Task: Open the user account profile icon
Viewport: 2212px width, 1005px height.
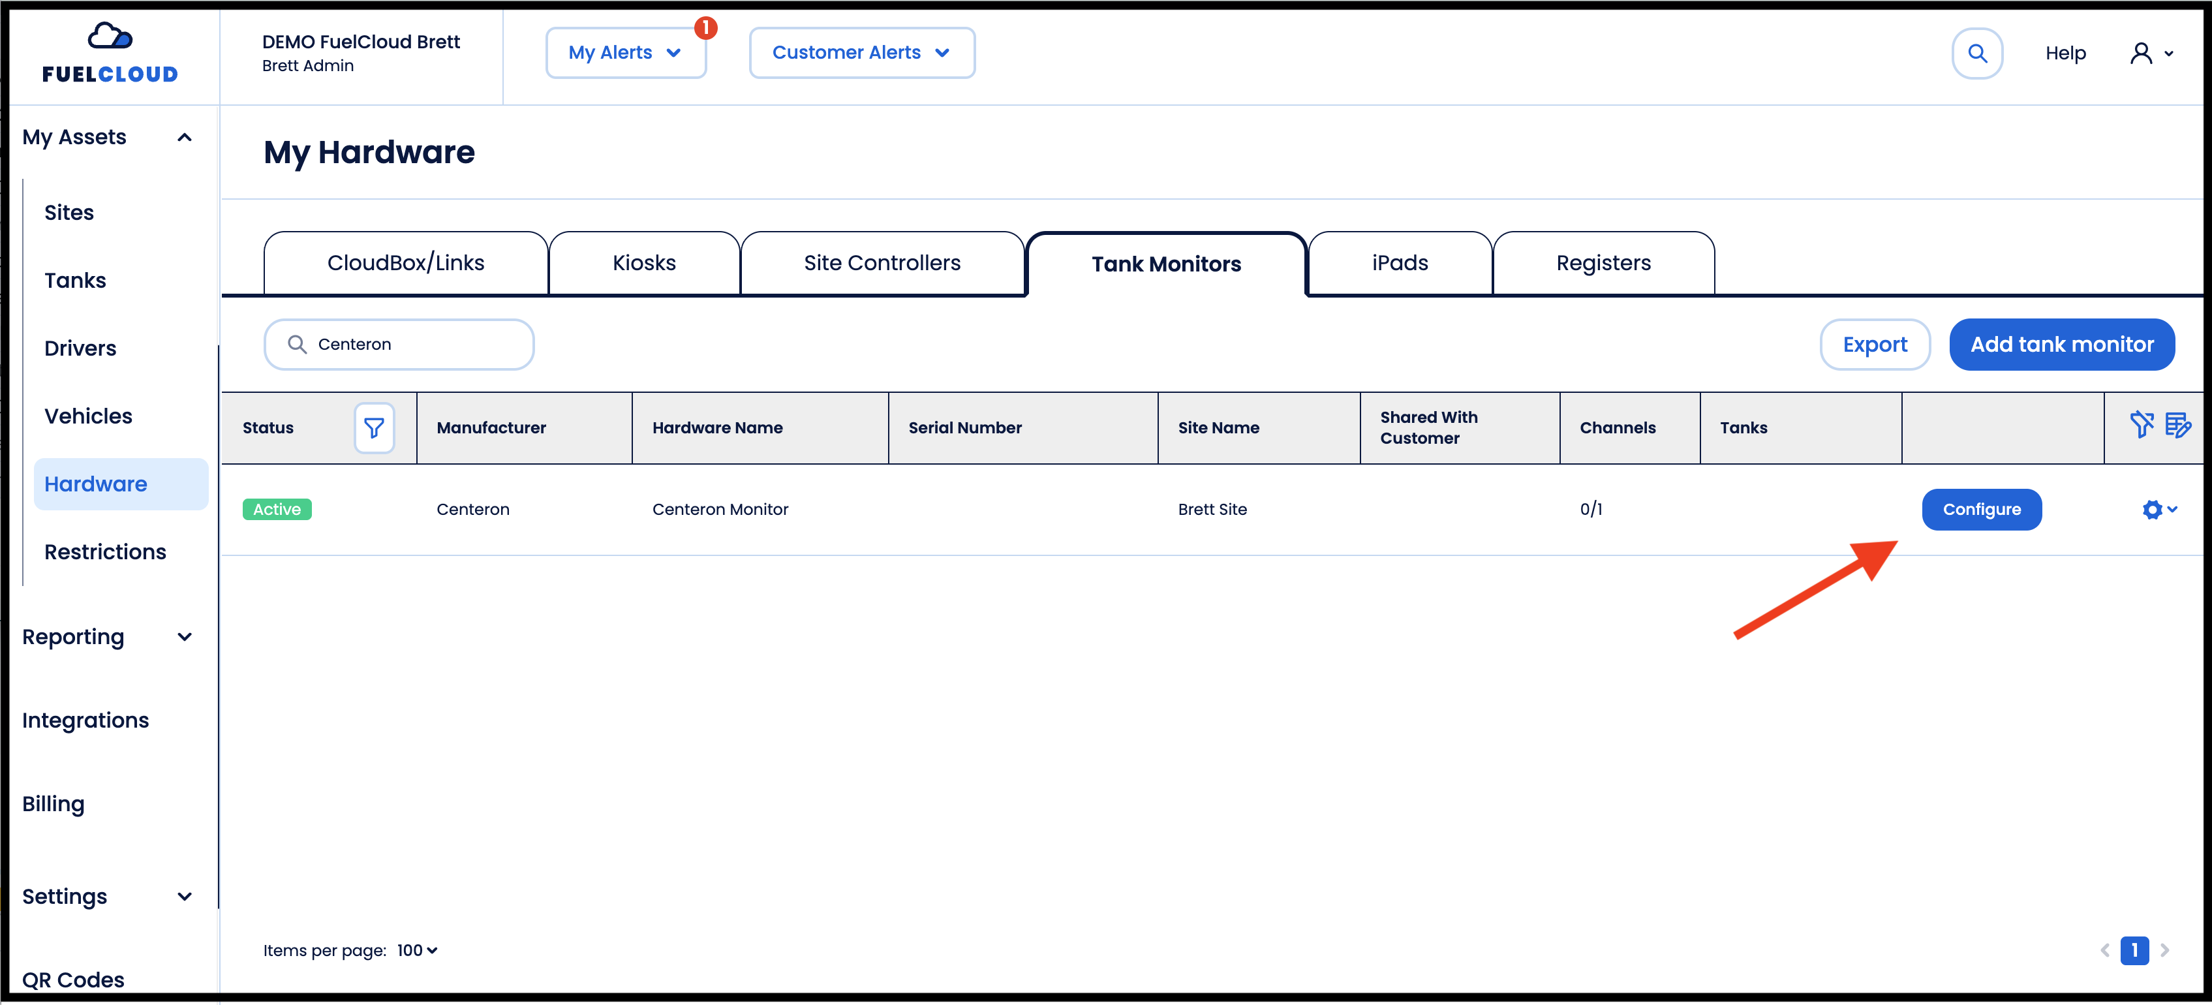Action: (x=2142, y=54)
